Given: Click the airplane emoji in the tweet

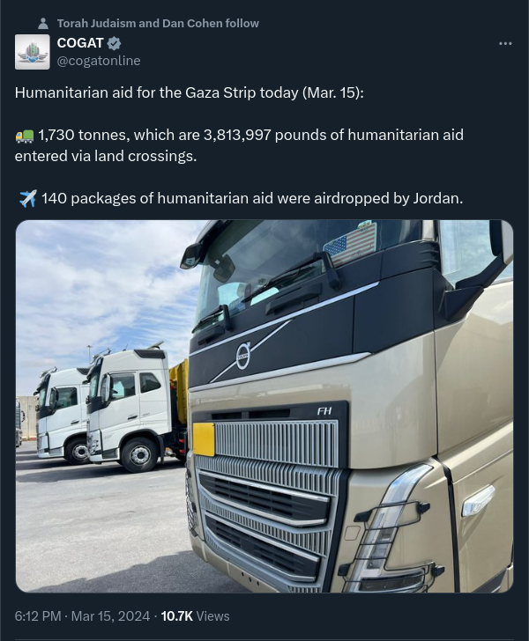Looking at the screenshot, I should point(26,199).
